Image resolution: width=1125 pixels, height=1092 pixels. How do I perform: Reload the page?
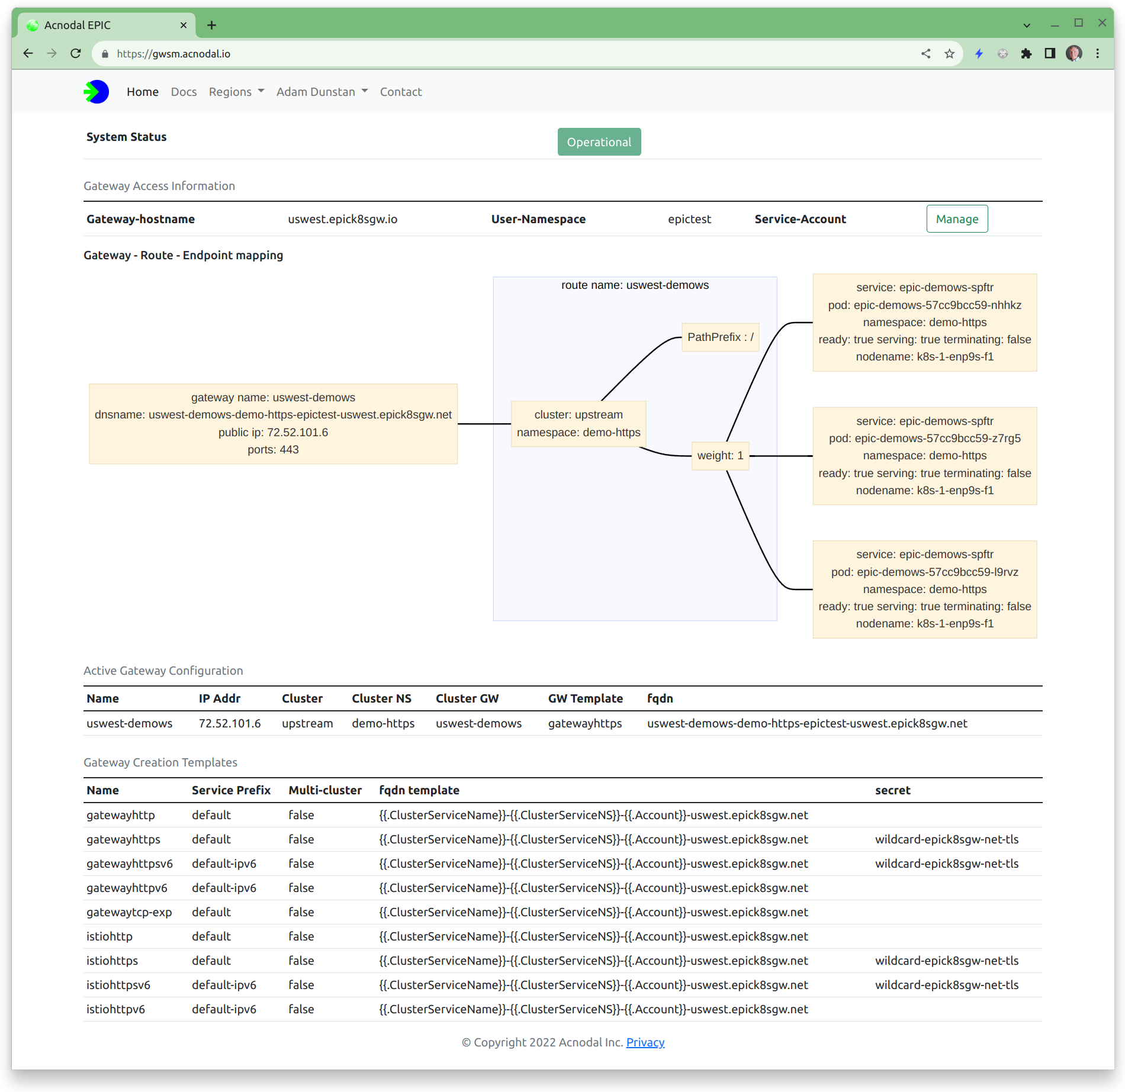[x=76, y=54]
